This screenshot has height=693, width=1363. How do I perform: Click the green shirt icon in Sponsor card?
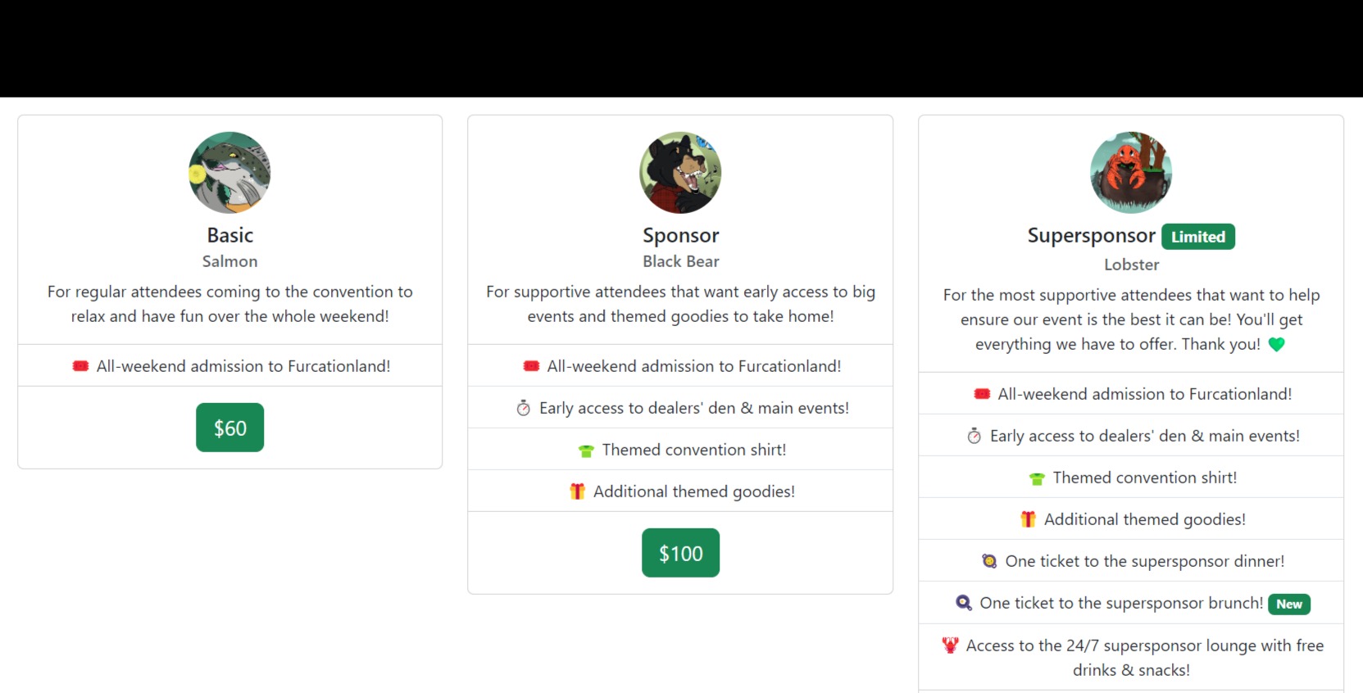pyautogui.click(x=586, y=451)
